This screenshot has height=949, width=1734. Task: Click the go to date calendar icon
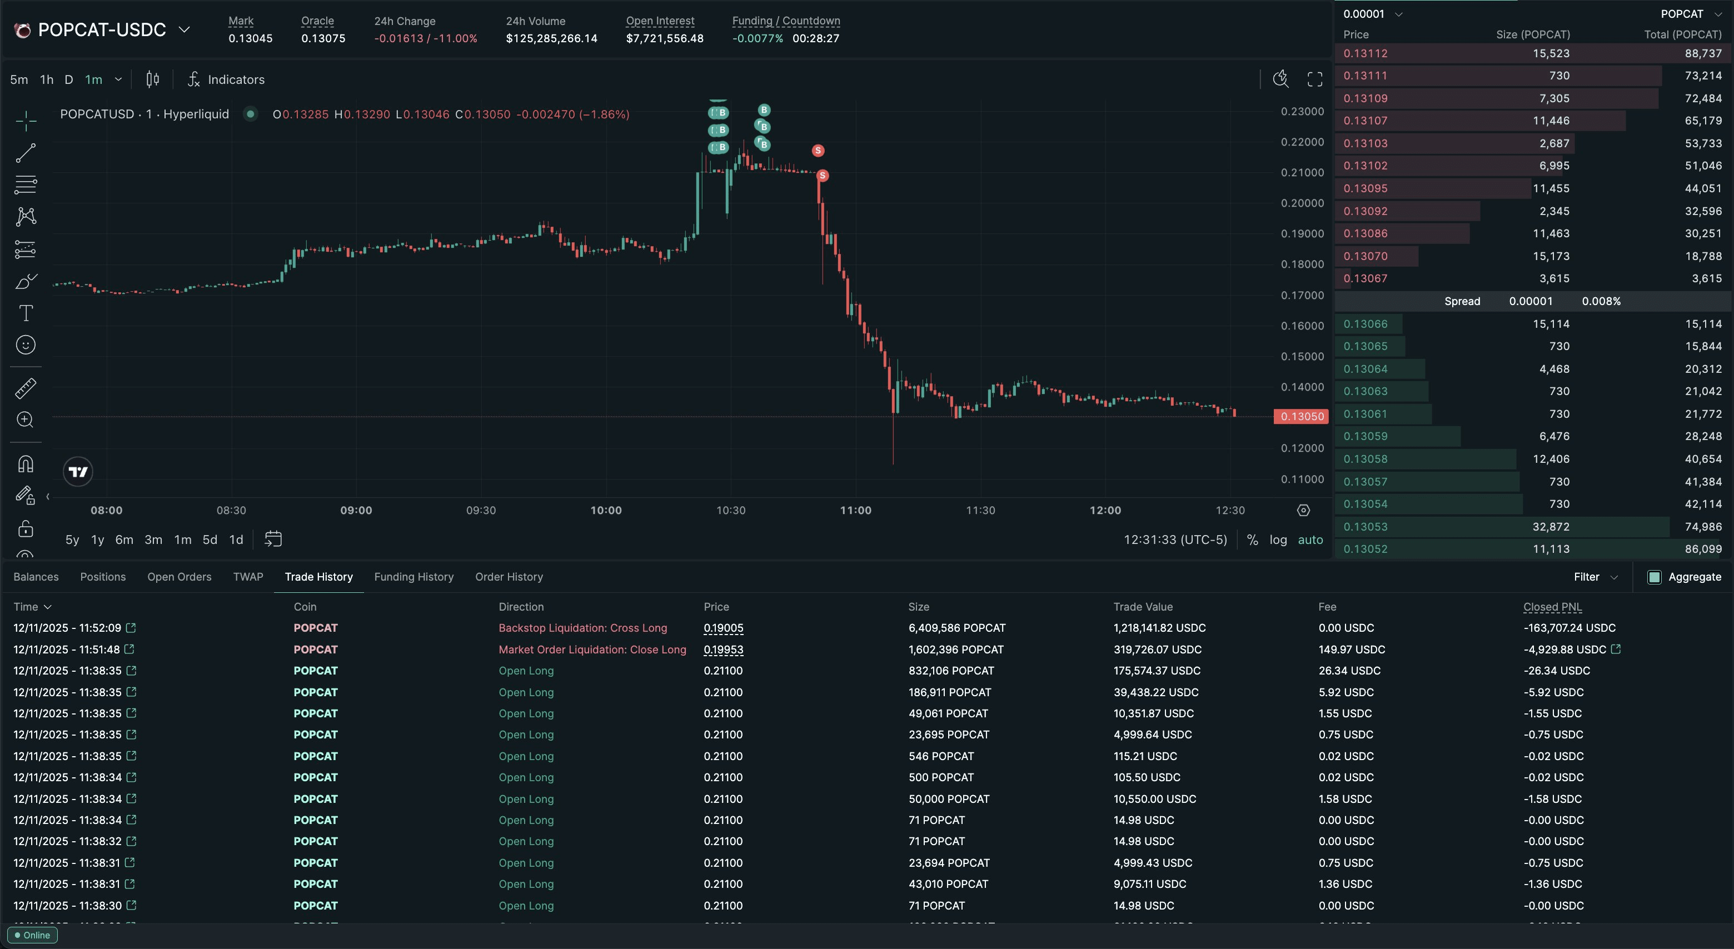tap(273, 539)
